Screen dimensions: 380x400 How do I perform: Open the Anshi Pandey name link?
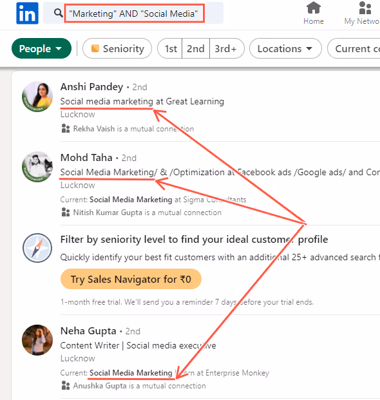tap(92, 87)
